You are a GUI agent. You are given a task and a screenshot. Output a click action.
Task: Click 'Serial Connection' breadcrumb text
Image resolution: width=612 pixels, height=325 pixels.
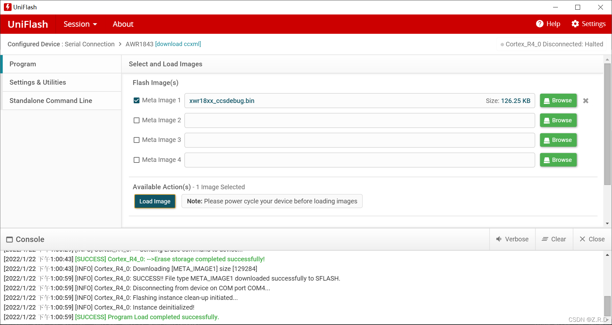pos(90,44)
